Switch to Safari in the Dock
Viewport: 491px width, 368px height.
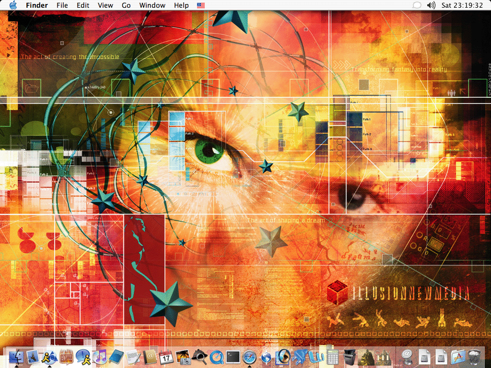click(249, 357)
